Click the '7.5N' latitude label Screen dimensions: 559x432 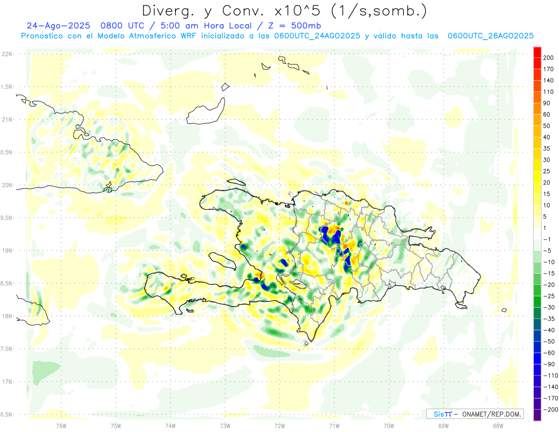point(7,349)
